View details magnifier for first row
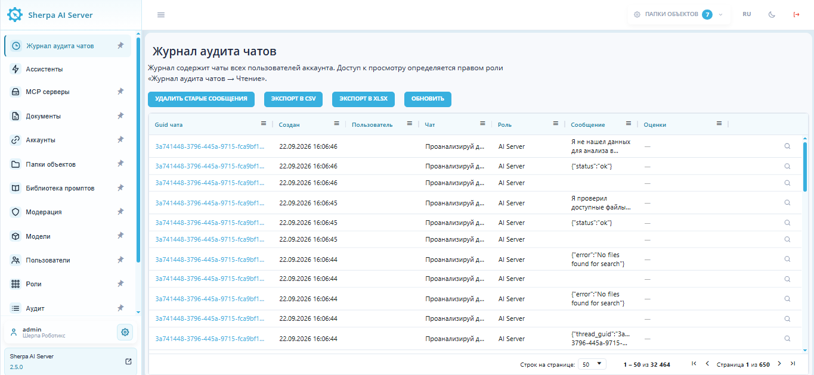Image resolution: width=814 pixels, height=375 pixels. (787, 146)
